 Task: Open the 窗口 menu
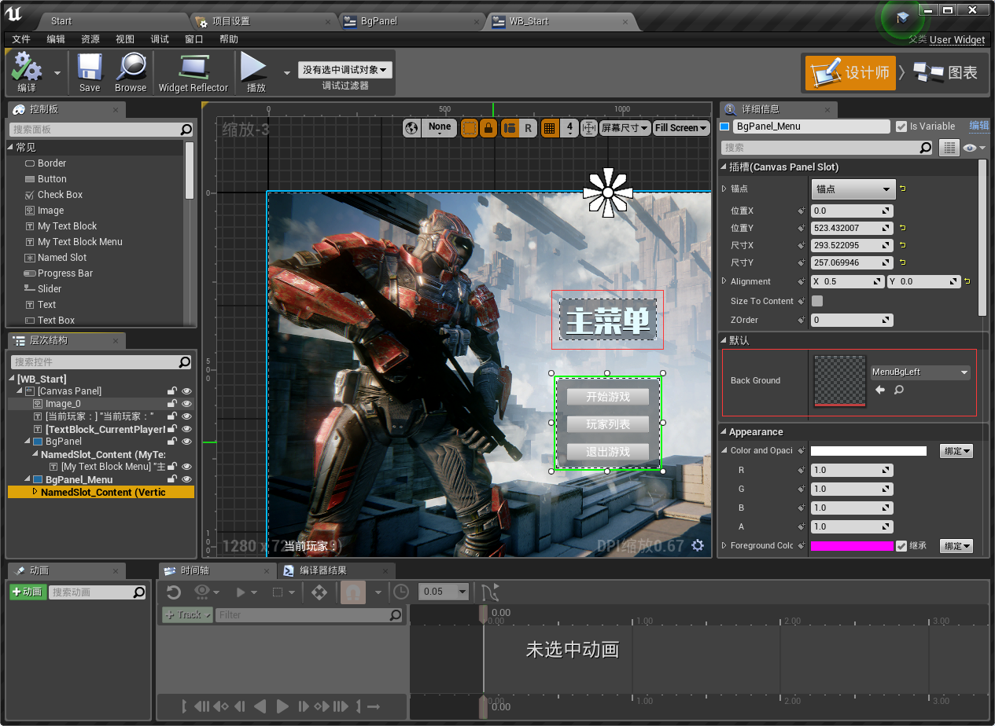[x=194, y=39]
